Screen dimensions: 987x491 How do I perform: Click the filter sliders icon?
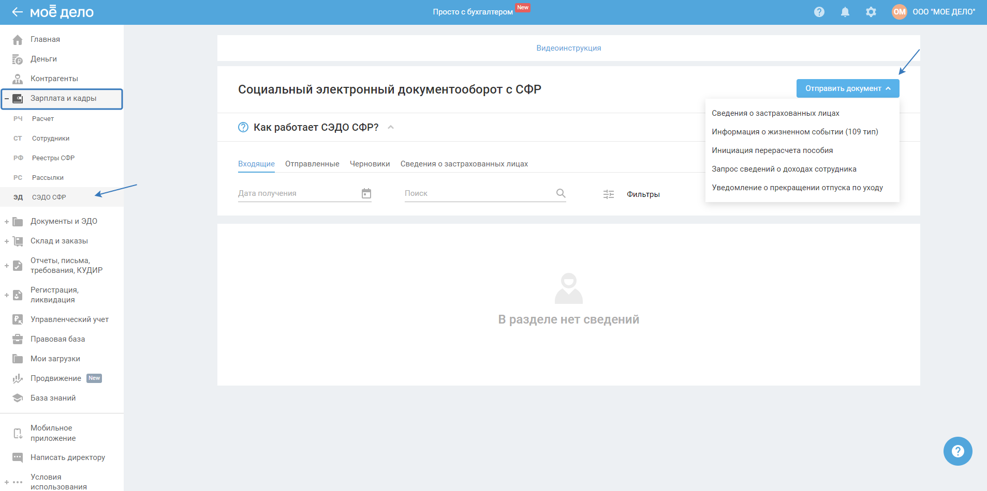pos(609,194)
